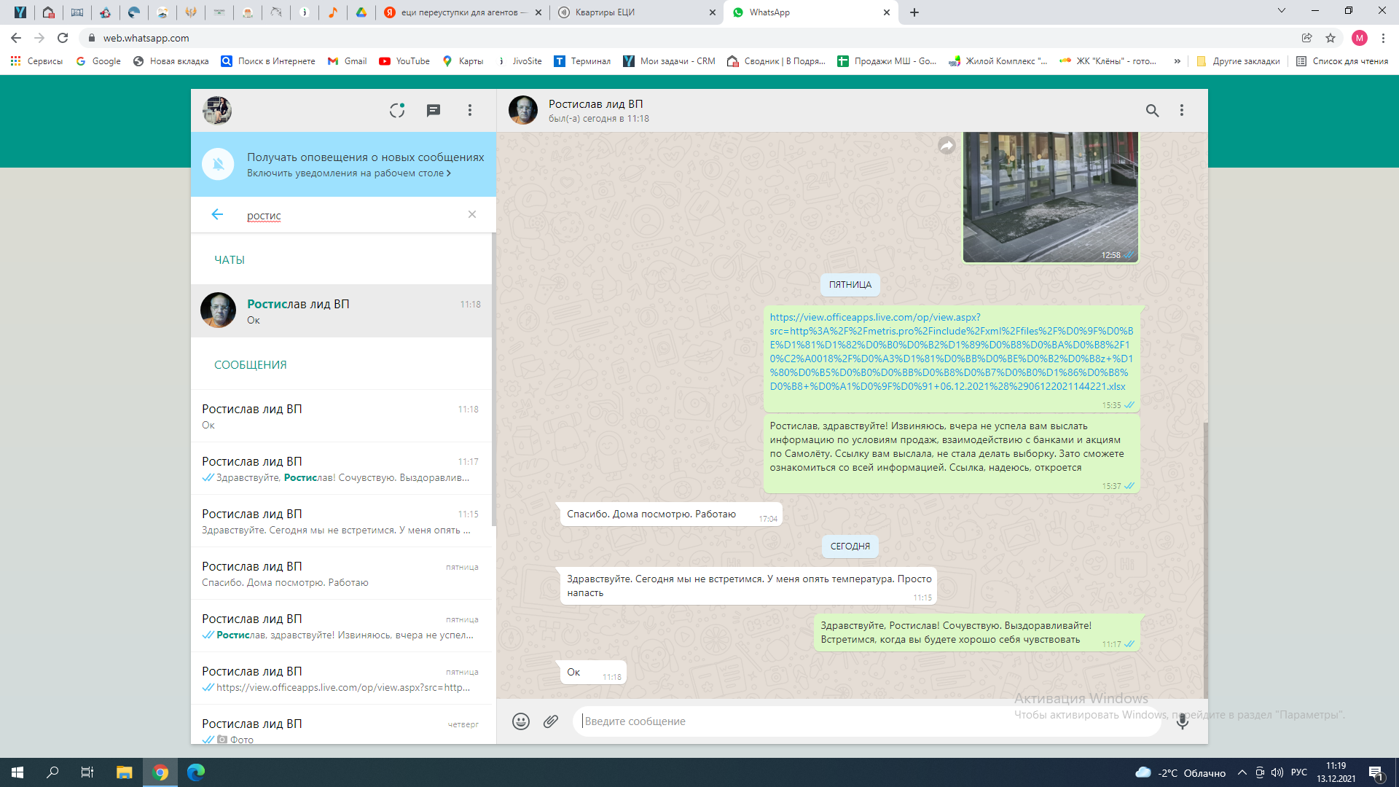
Task: Search within the conversation using magnifier icon
Action: coord(1152,110)
